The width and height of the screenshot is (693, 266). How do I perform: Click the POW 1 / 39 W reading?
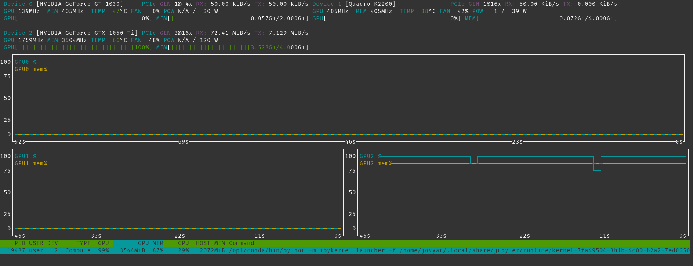(499, 11)
